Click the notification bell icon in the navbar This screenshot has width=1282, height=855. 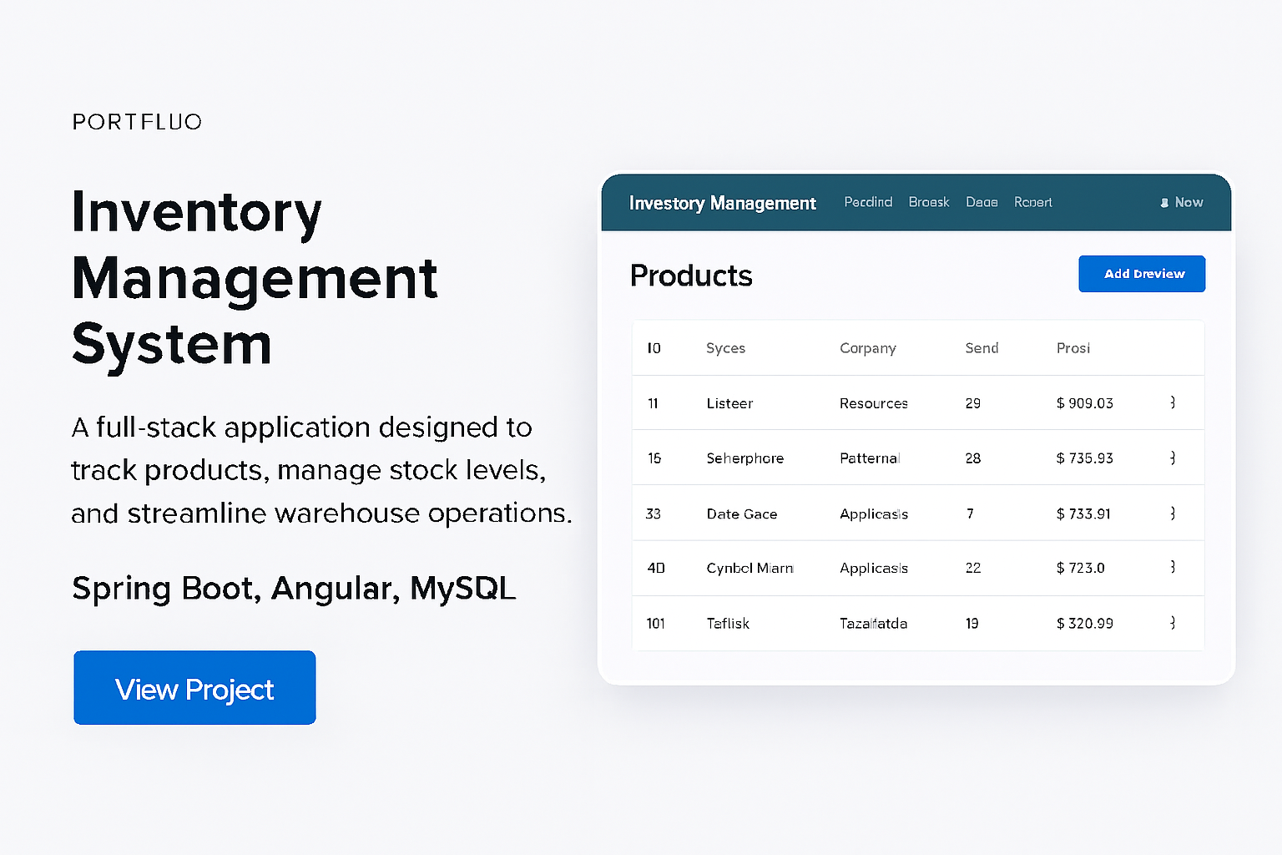click(x=1165, y=202)
